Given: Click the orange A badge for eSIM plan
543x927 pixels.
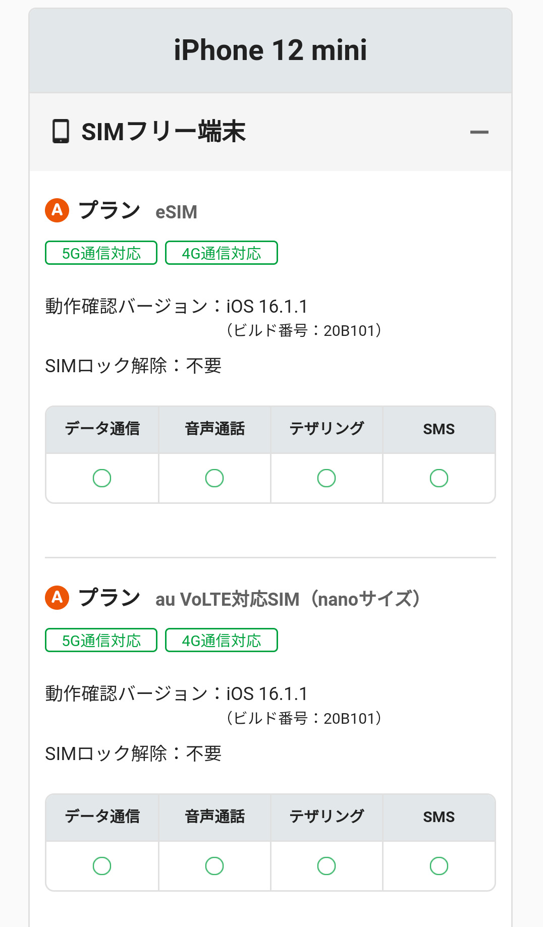Looking at the screenshot, I should pyautogui.click(x=57, y=210).
